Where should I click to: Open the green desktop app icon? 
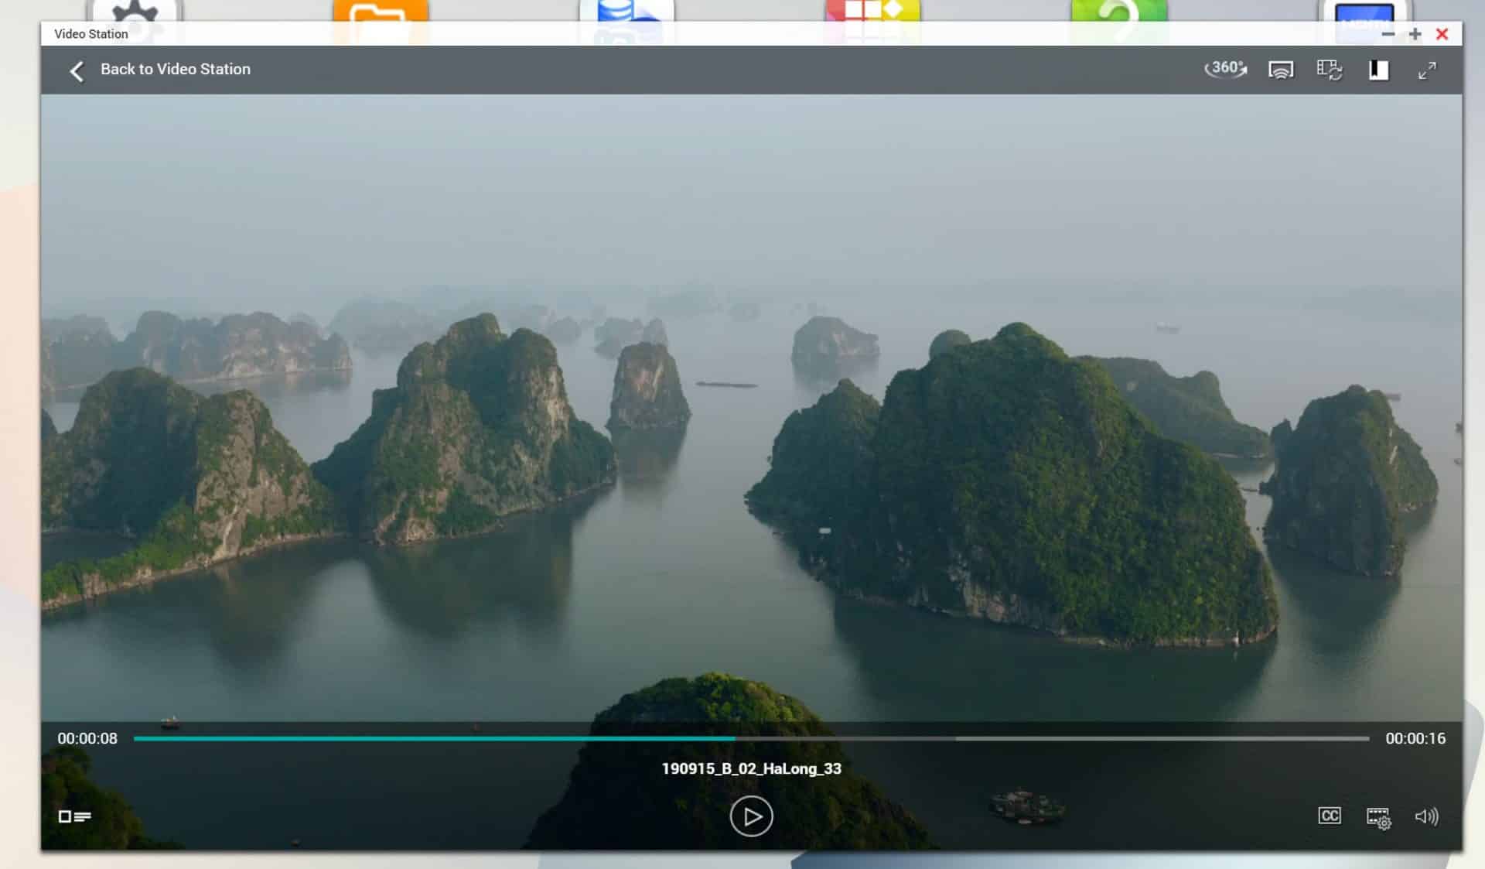[1118, 11]
